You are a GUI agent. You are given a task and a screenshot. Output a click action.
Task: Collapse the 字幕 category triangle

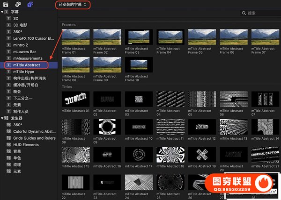[1, 12]
